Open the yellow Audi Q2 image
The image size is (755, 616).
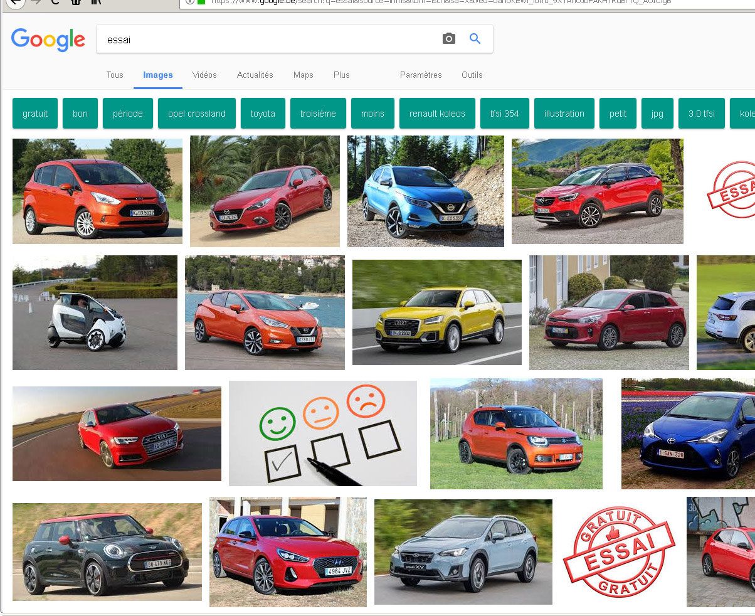(437, 312)
